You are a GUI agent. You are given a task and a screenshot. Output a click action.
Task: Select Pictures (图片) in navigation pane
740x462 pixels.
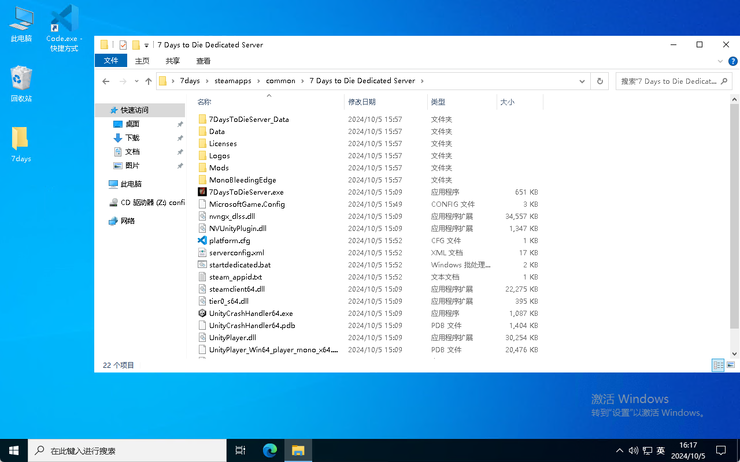[132, 165]
